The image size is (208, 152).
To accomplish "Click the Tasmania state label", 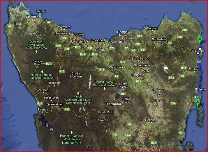I will pyautogui.click(x=113, y=104).
